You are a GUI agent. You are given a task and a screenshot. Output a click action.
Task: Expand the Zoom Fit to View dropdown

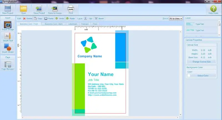click(x=176, y=18)
